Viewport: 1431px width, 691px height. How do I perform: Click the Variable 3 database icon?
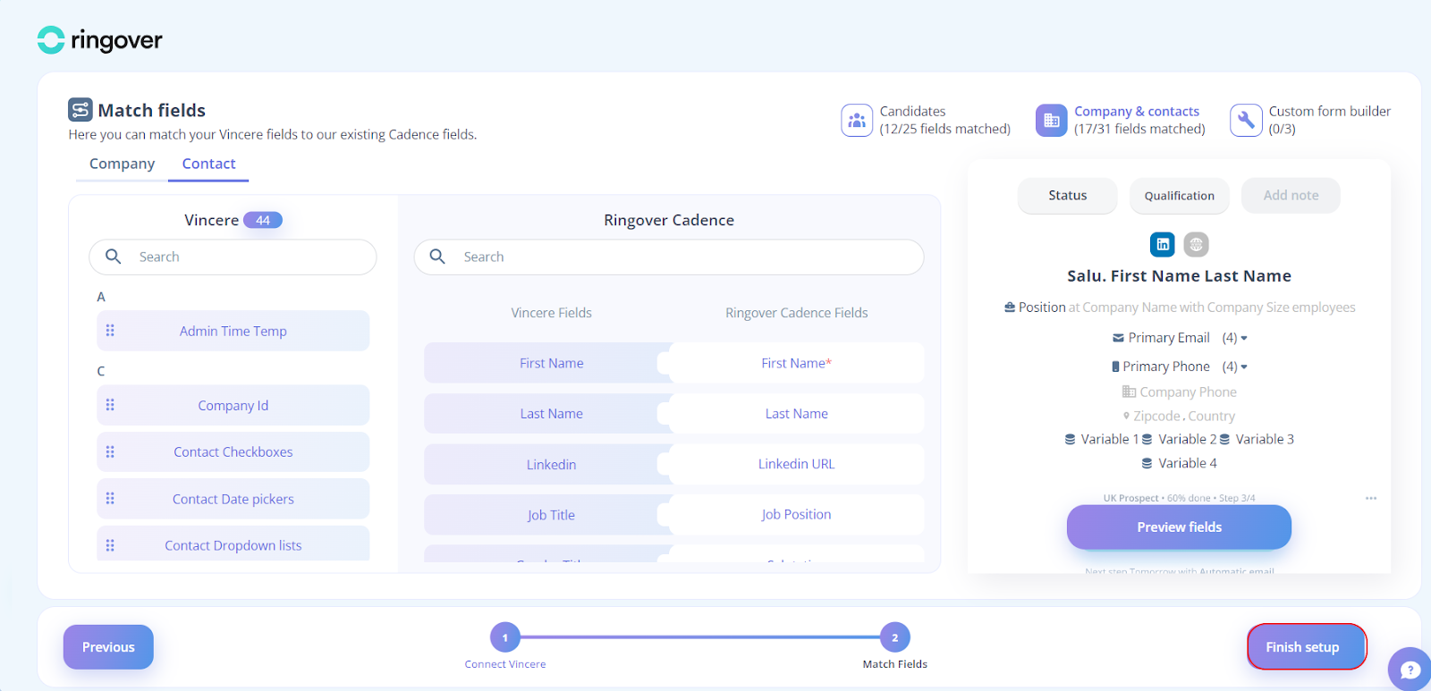coord(1224,439)
